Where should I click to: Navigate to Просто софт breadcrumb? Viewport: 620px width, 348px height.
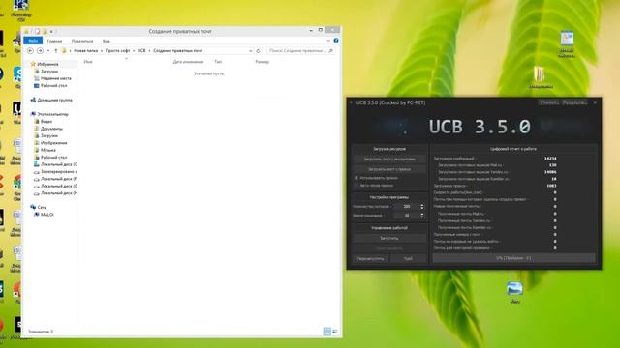pyautogui.click(x=117, y=51)
